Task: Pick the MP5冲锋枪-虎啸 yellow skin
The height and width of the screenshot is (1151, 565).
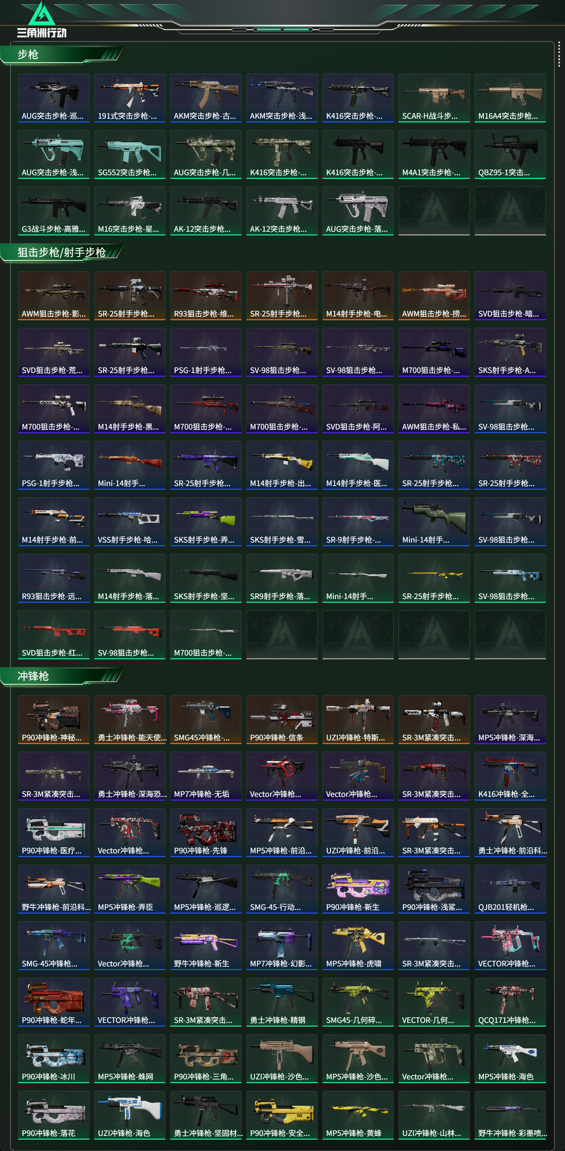Action: tap(358, 945)
